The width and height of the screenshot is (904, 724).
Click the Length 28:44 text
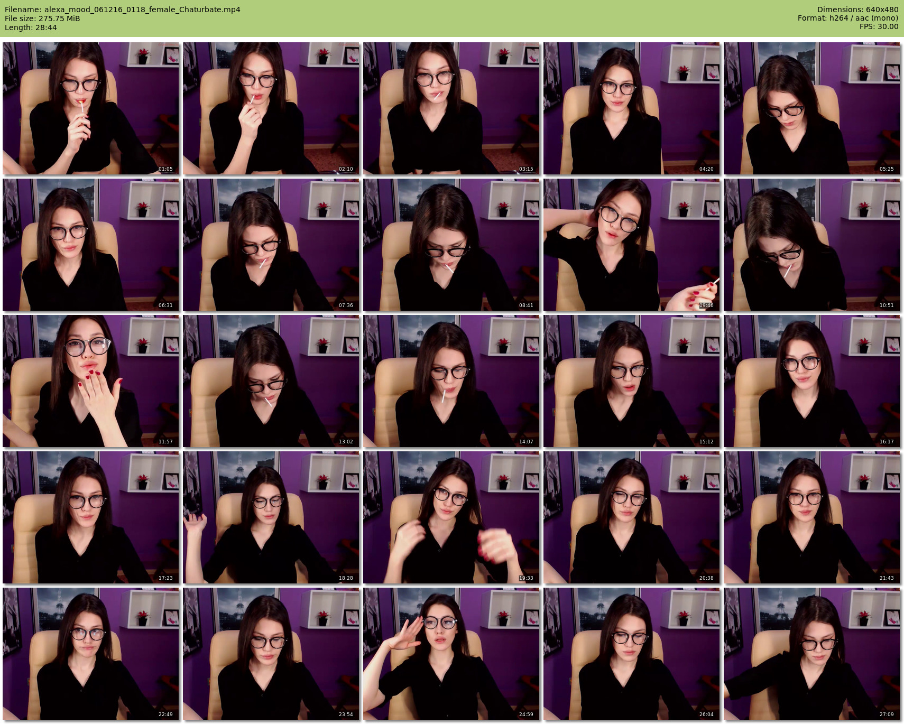pos(31,27)
